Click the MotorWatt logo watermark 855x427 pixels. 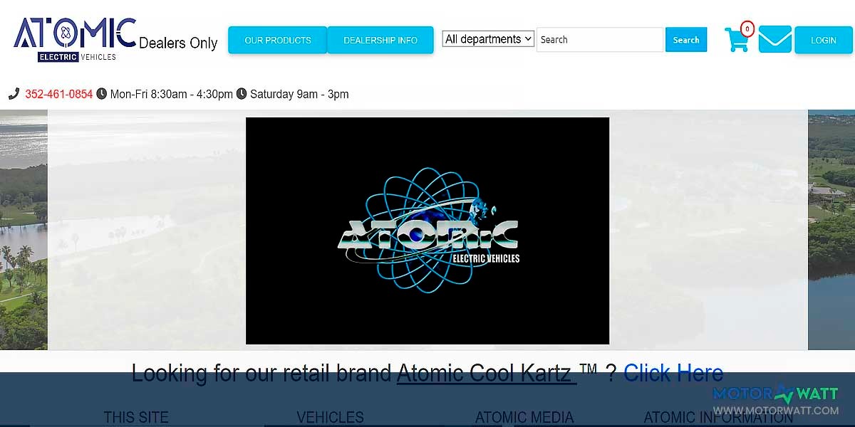click(777, 394)
